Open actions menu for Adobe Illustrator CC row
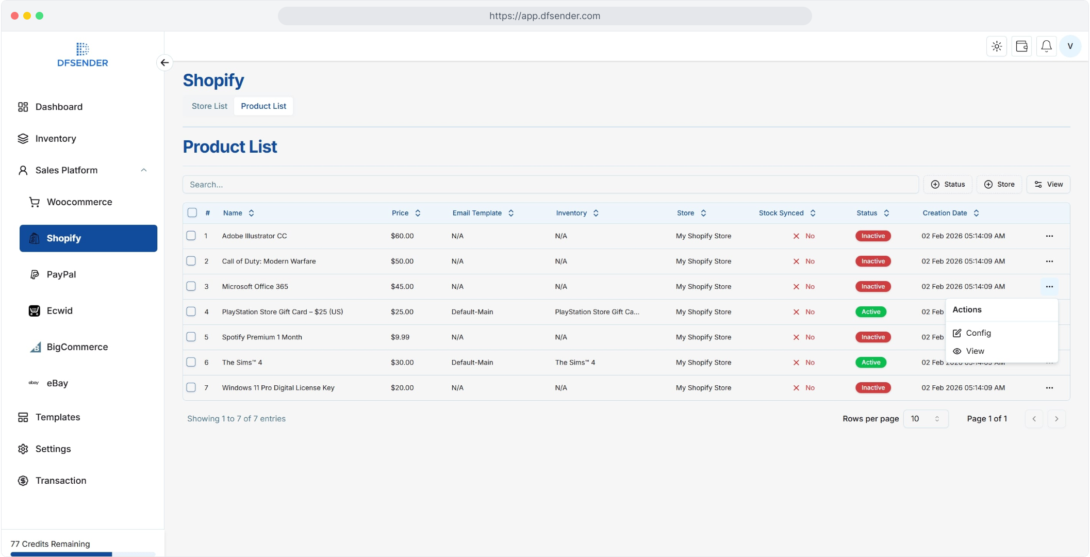The image size is (1090, 557). [x=1049, y=236]
